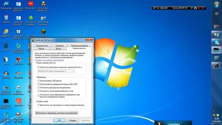Select the WinLocker Builder desktop icon
Image resolution: width=222 pixels, height=125 pixels.
[x=43, y=7]
